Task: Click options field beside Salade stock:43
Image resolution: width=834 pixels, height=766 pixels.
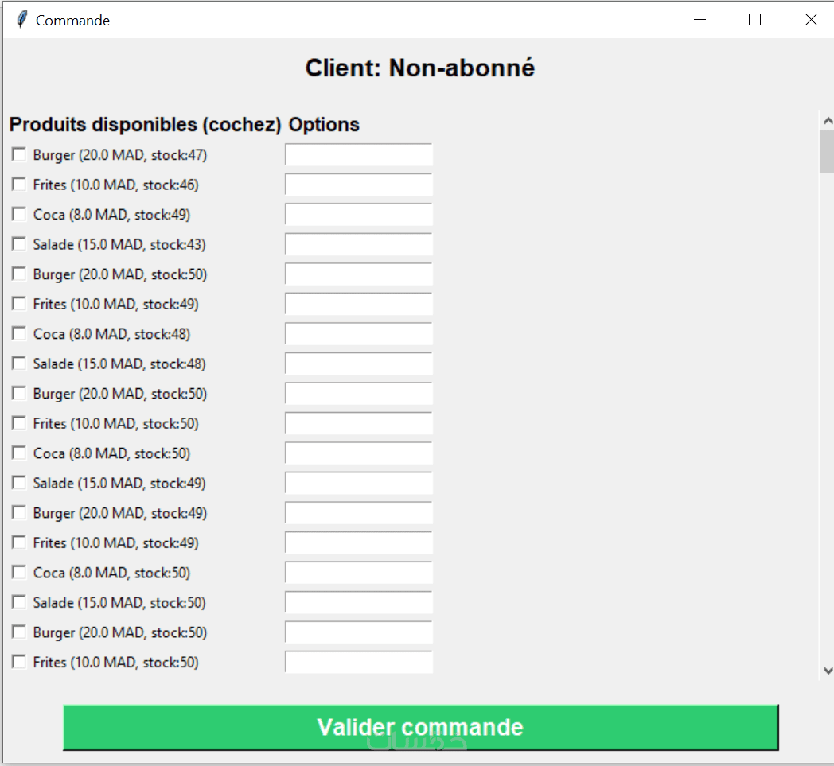Action: pos(359,244)
